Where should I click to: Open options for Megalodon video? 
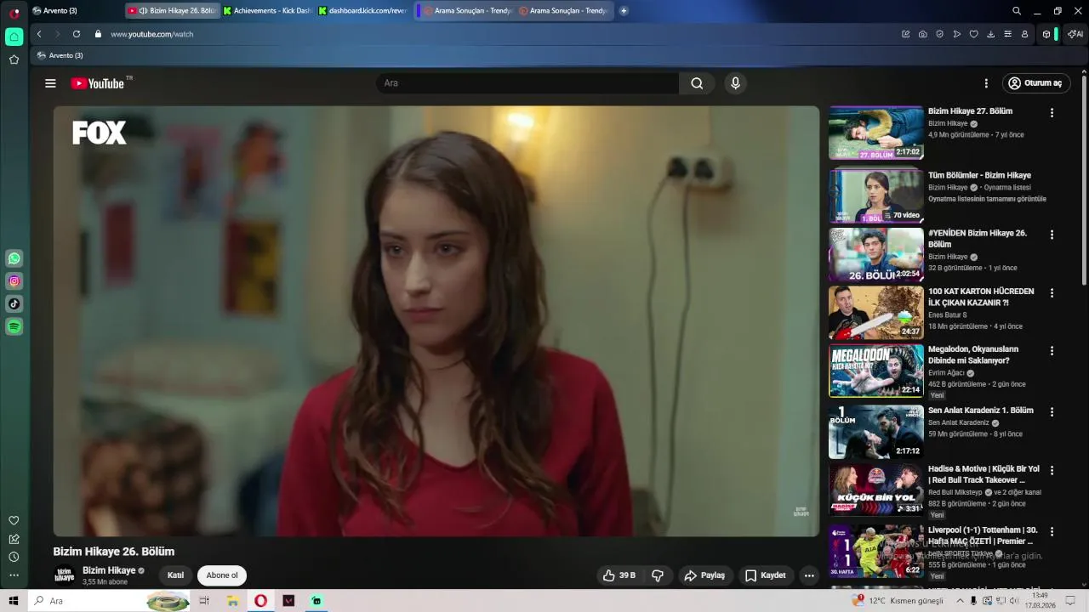click(x=1052, y=350)
